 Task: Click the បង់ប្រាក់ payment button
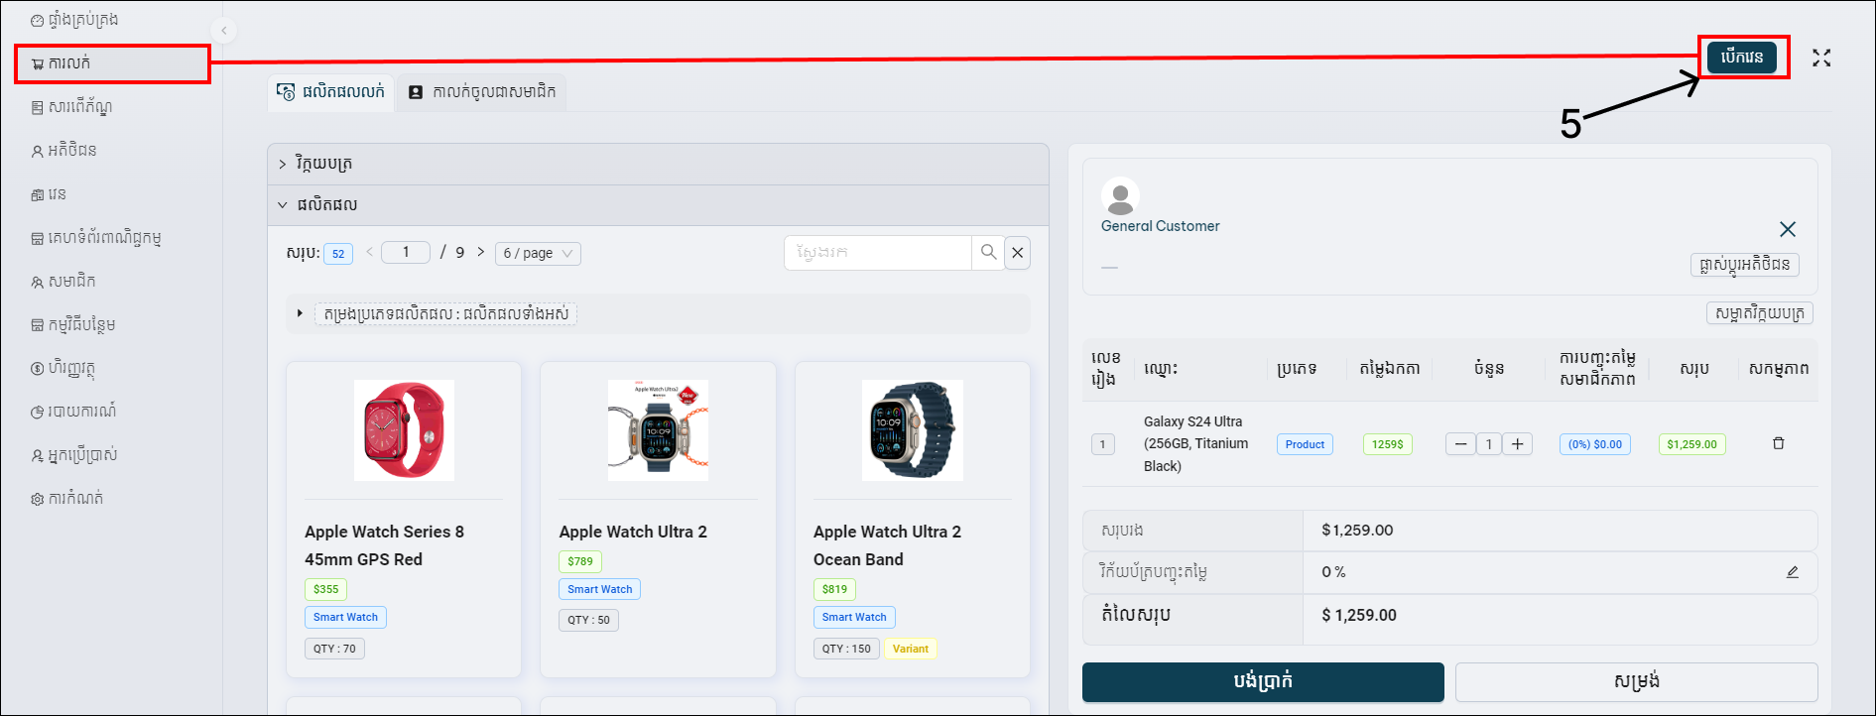point(1262,681)
